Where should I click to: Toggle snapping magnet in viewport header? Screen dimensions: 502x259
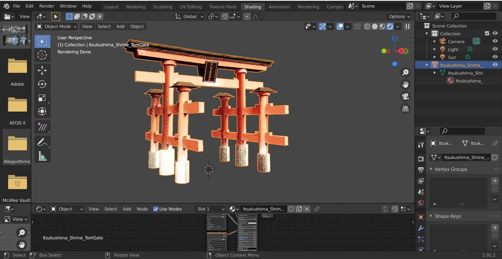click(x=225, y=16)
